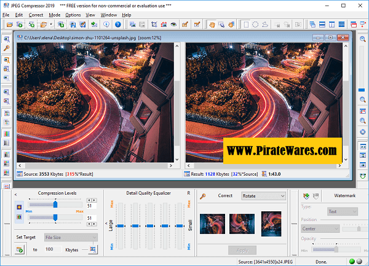The width and height of the screenshot is (369, 266).
Task: Click the first Detail Quality Equalizer slider
Action: (x=121, y=226)
